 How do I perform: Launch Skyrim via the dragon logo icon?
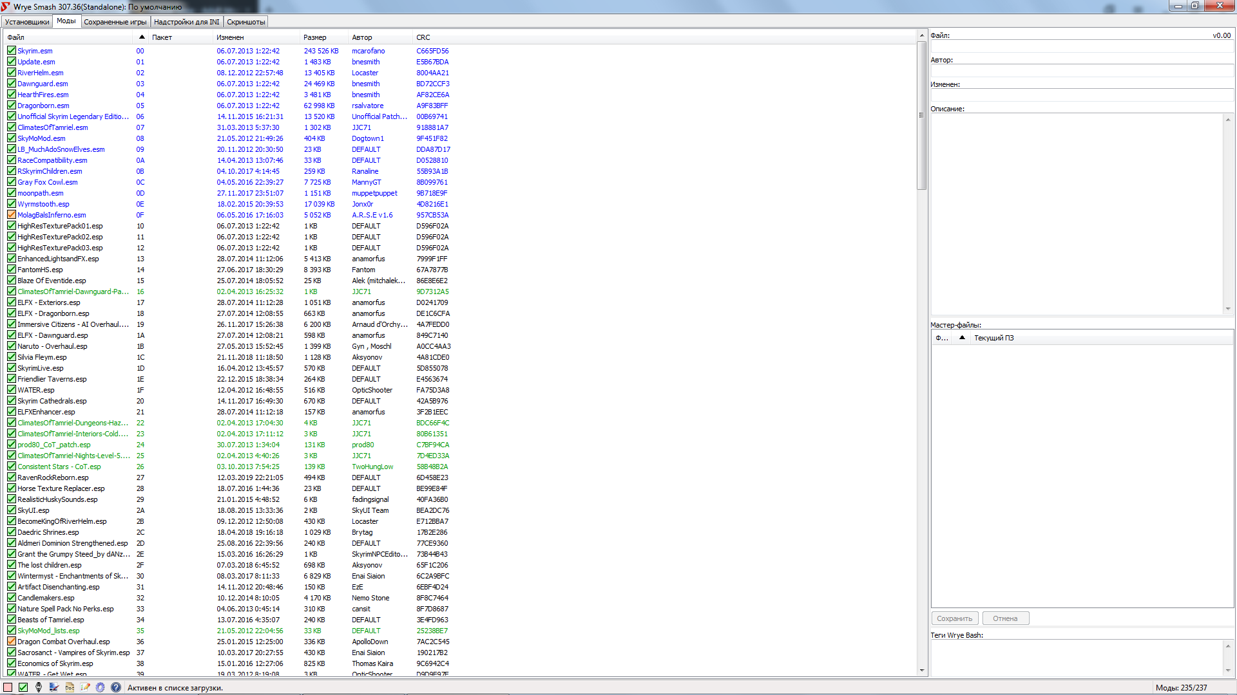coord(39,687)
